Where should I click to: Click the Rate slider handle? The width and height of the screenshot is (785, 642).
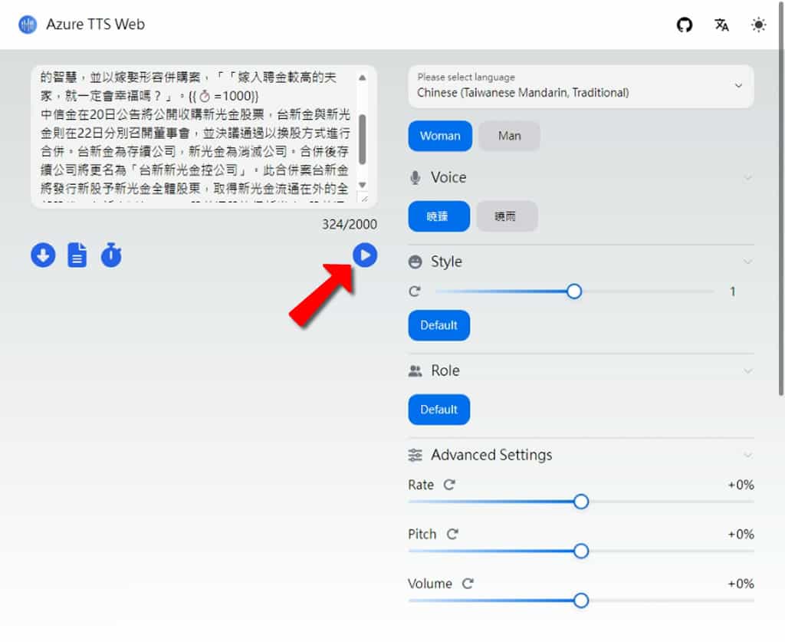(x=581, y=502)
